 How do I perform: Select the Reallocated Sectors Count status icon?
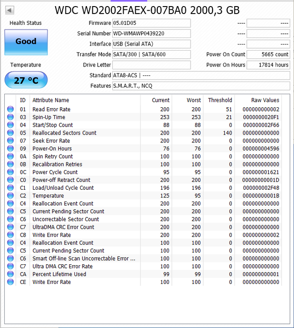tap(10, 133)
